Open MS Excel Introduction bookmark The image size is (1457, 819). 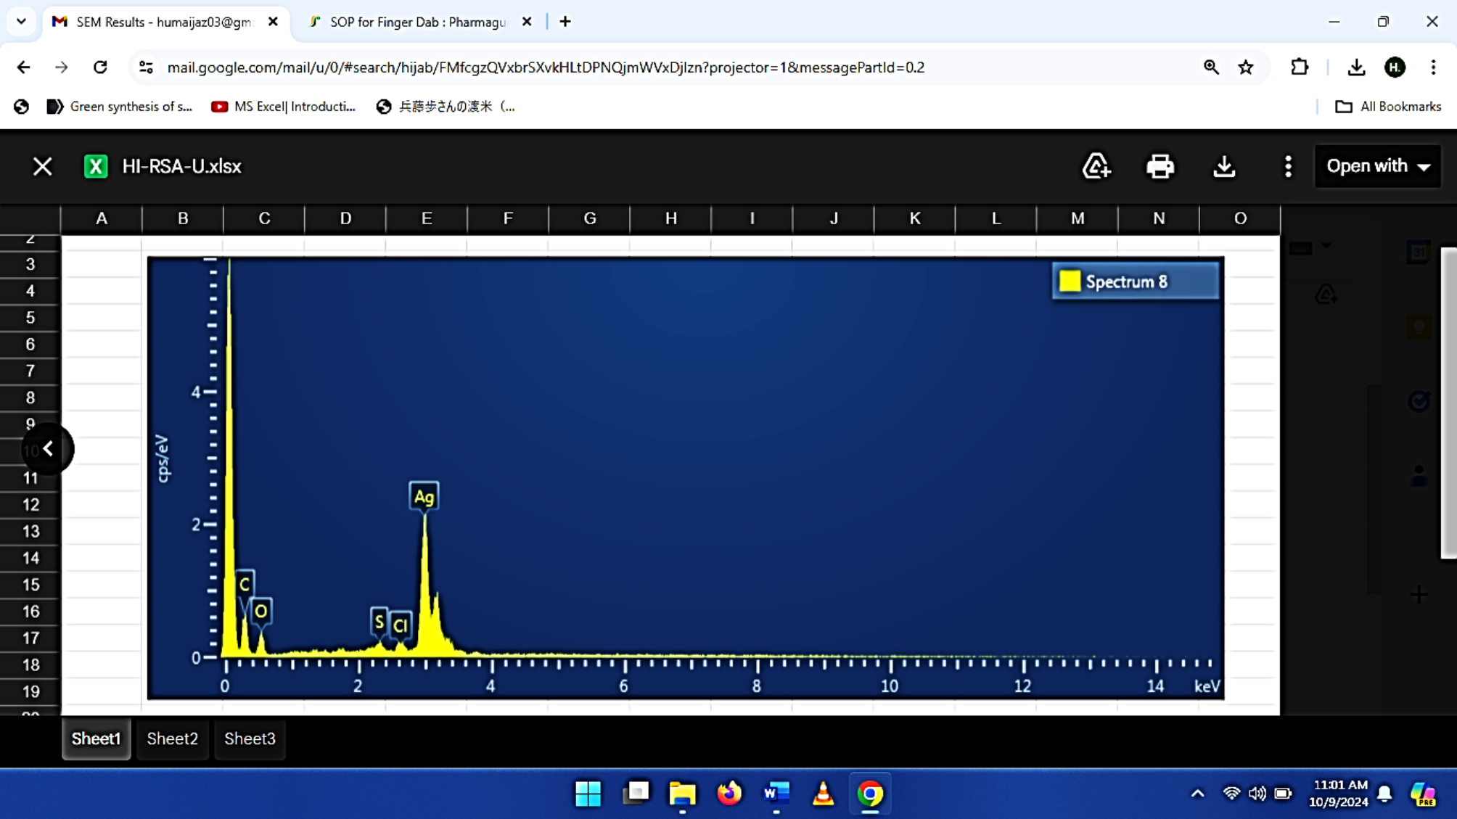pyautogui.click(x=284, y=107)
